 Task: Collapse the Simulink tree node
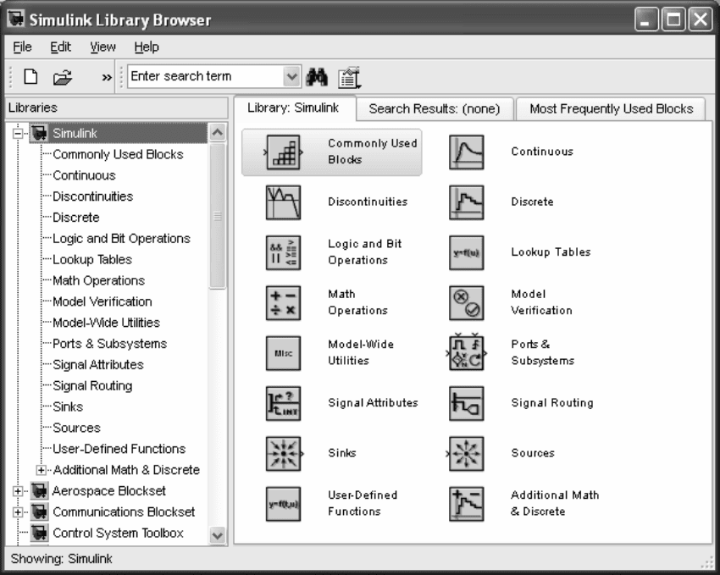click(18, 134)
